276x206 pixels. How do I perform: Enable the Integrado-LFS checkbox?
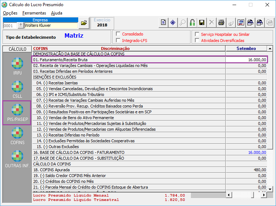tap(118, 40)
